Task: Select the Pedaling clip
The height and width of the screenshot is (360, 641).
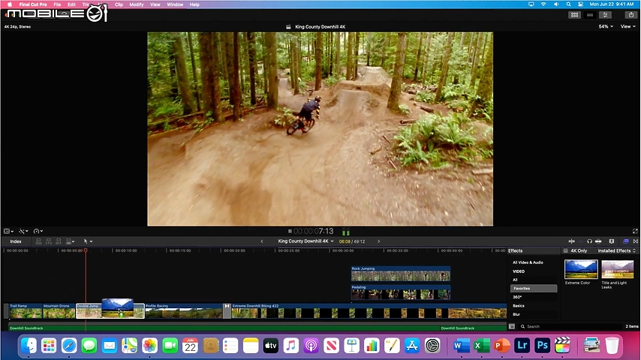Action: click(401, 292)
